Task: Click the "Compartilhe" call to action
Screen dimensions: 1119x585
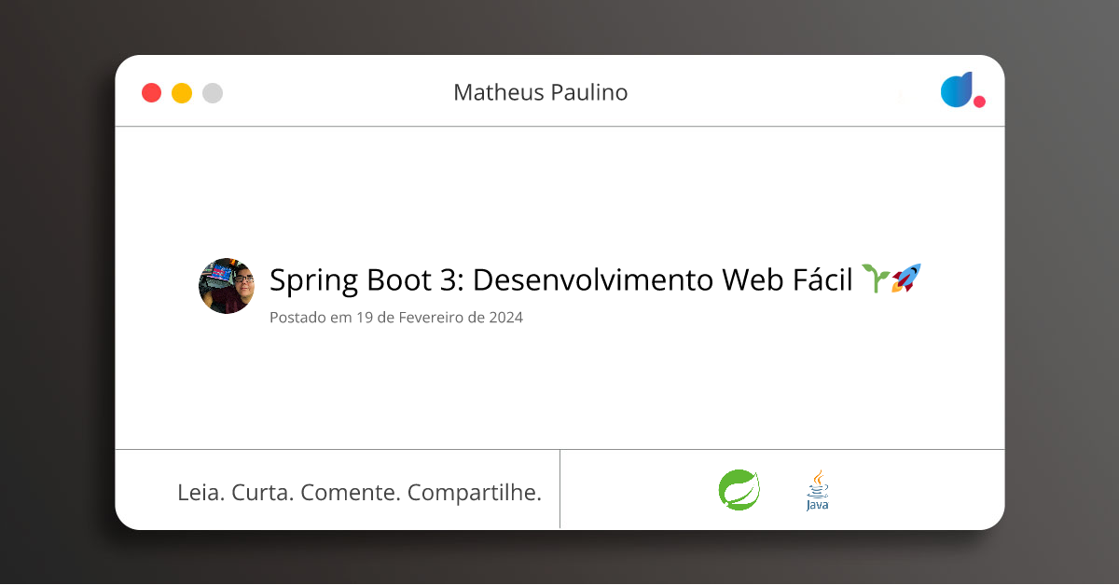Action: tap(476, 492)
